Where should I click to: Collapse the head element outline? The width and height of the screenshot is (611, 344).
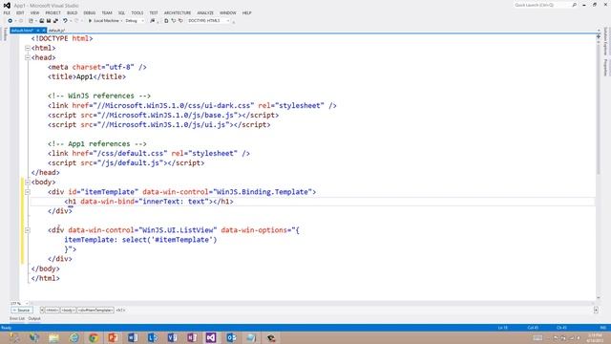(28, 57)
